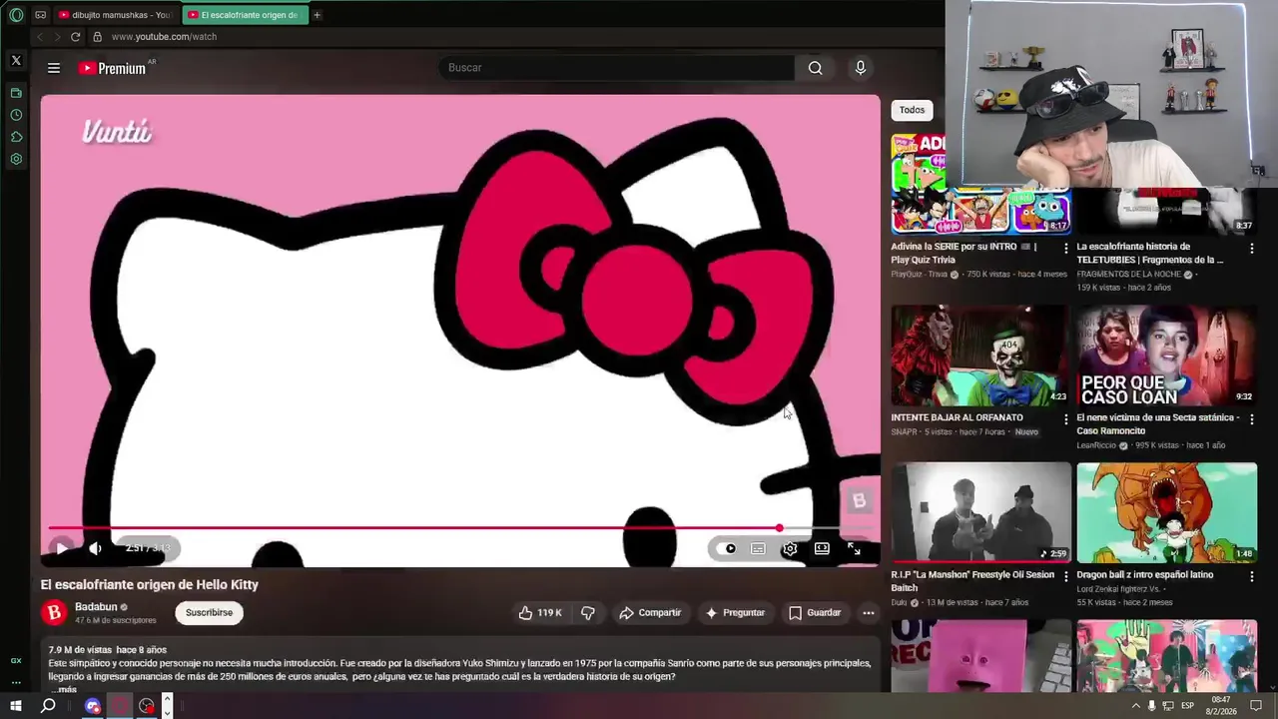This screenshot has height=719, width=1278.
Task: Click the Suscribirse button
Action: pyautogui.click(x=209, y=612)
